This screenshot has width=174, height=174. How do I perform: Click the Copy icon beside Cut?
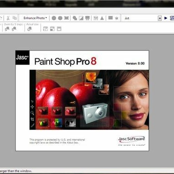[15, 18]
